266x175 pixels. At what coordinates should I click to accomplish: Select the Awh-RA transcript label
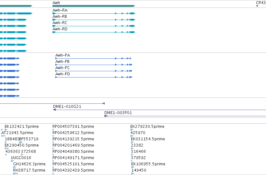(60, 10)
